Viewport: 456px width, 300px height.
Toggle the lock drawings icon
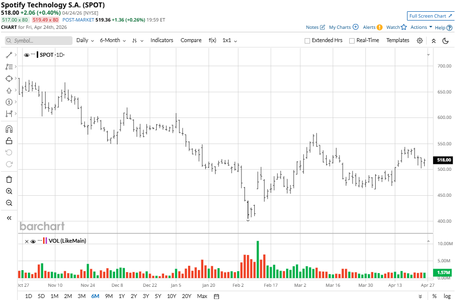[9, 141]
